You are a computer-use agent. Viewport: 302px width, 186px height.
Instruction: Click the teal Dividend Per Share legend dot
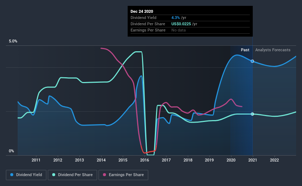pos(54,175)
